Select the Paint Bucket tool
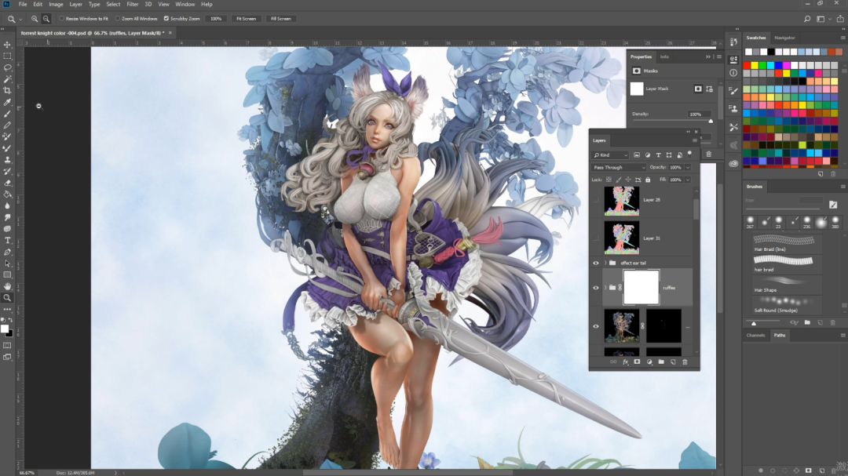 pos(7,194)
